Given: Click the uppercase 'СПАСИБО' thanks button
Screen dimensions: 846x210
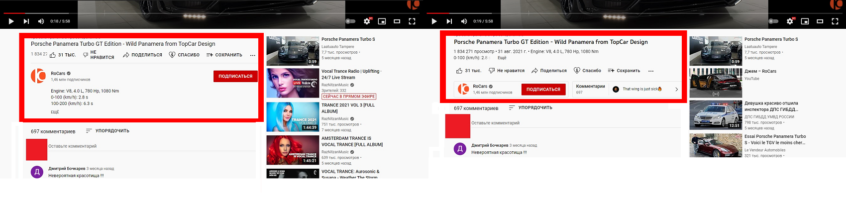Looking at the screenshot, I should click(184, 55).
